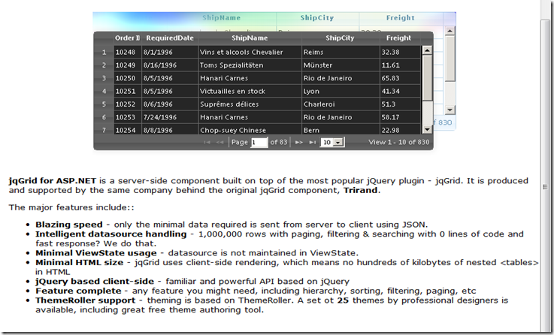
Task: Click freight value 51.3
Action: (401, 104)
